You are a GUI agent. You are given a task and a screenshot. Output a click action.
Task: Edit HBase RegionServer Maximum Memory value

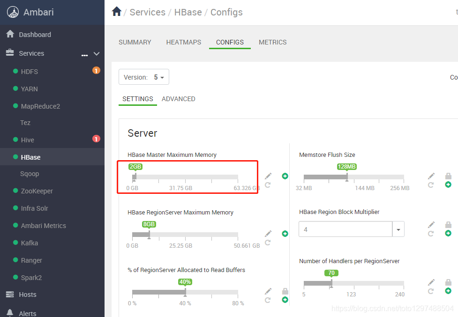(x=268, y=233)
